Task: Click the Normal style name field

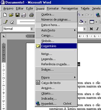Action: click(17, 29)
